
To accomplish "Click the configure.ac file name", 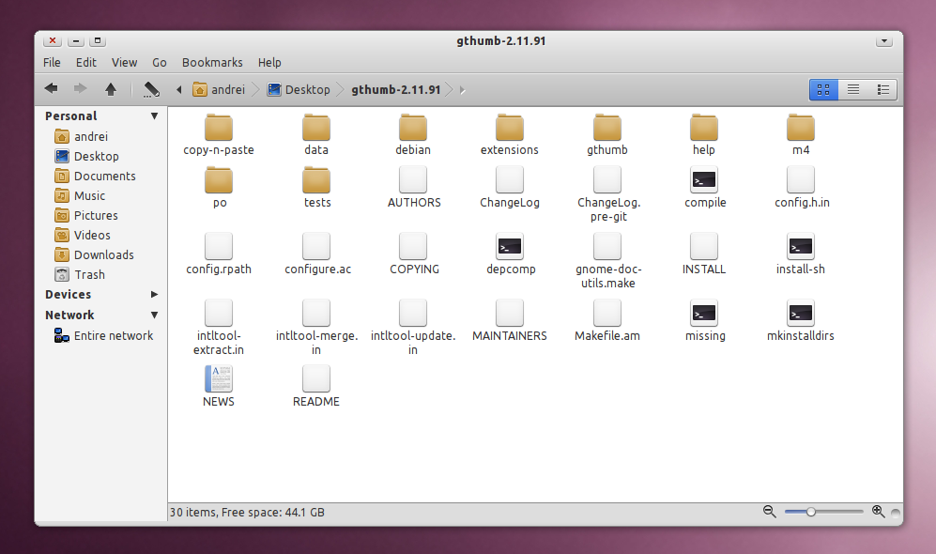I will point(317,269).
